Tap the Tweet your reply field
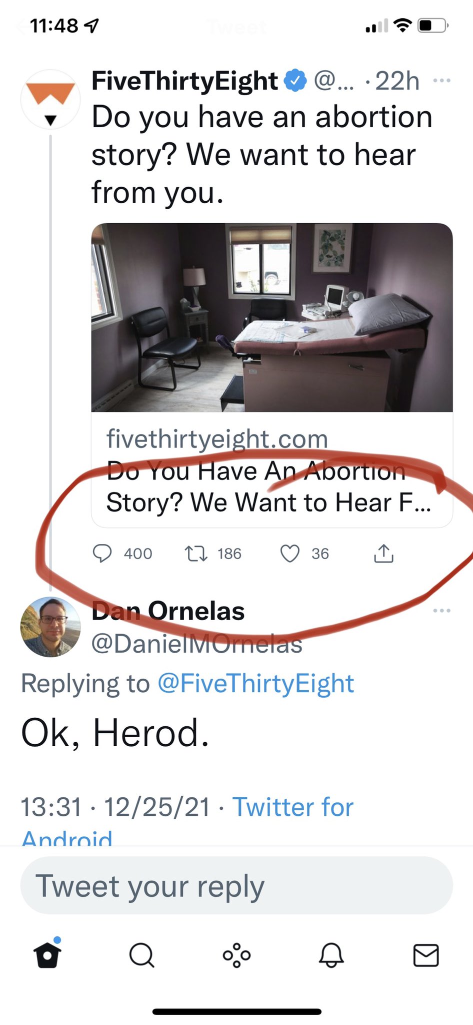Viewport: 473px width, 1025px height. pyautogui.click(x=236, y=886)
